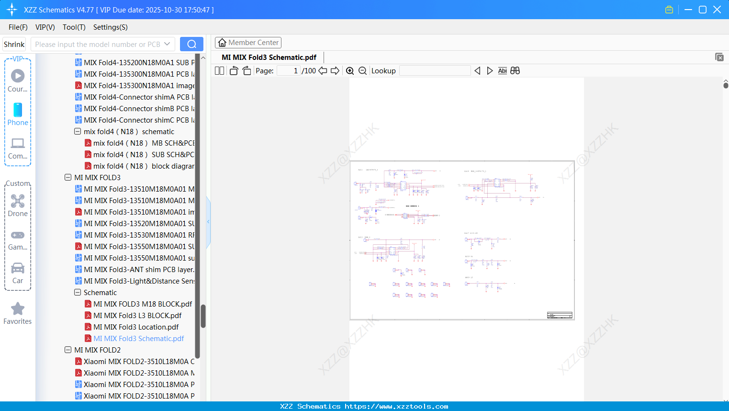Screen dimensions: 729x411
Task: Collapse the 'mix fold4 (N18) schematic' folder
Action: pyautogui.click(x=78, y=131)
